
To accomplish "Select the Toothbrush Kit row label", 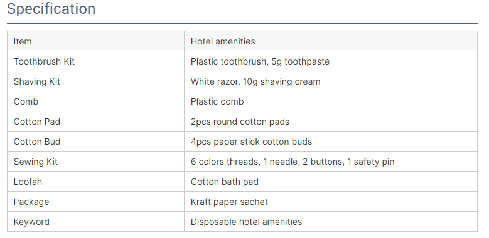I will click(x=96, y=61).
